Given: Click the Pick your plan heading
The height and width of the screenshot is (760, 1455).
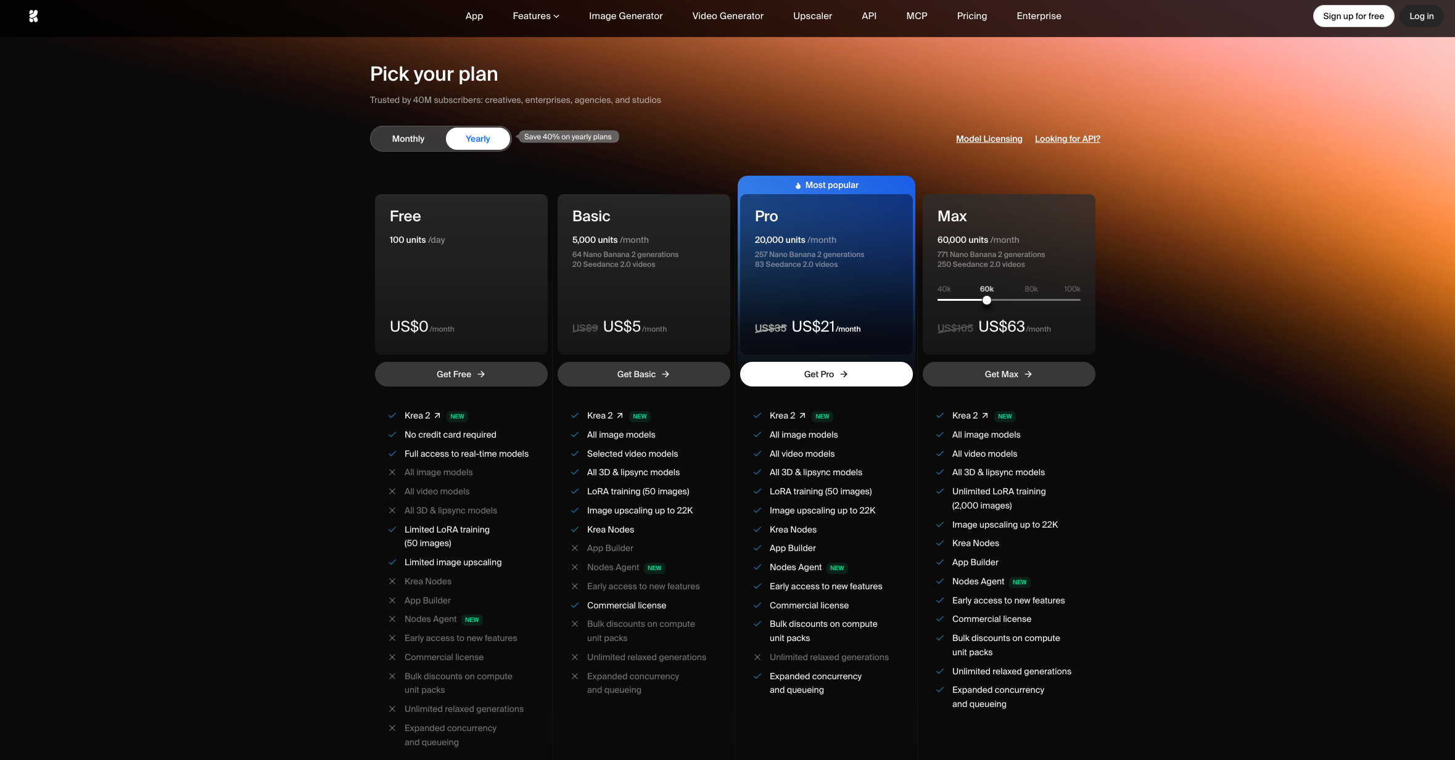Looking at the screenshot, I should pos(434,74).
